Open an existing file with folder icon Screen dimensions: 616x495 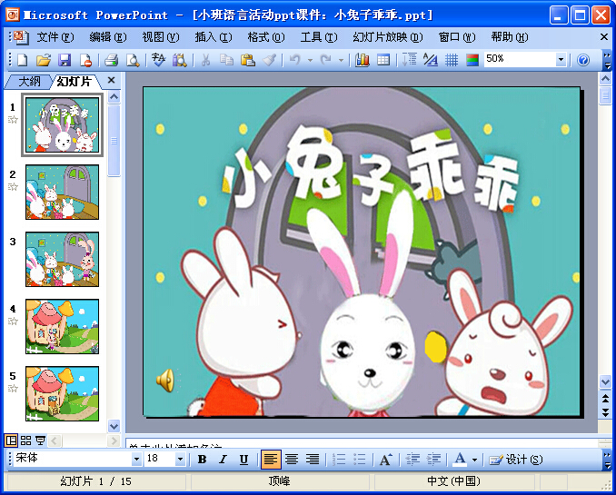click(x=44, y=60)
